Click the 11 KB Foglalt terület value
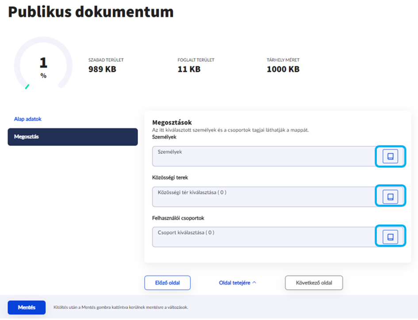Image resolution: width=418 pixels, height=320 pixels. point(189,69)
